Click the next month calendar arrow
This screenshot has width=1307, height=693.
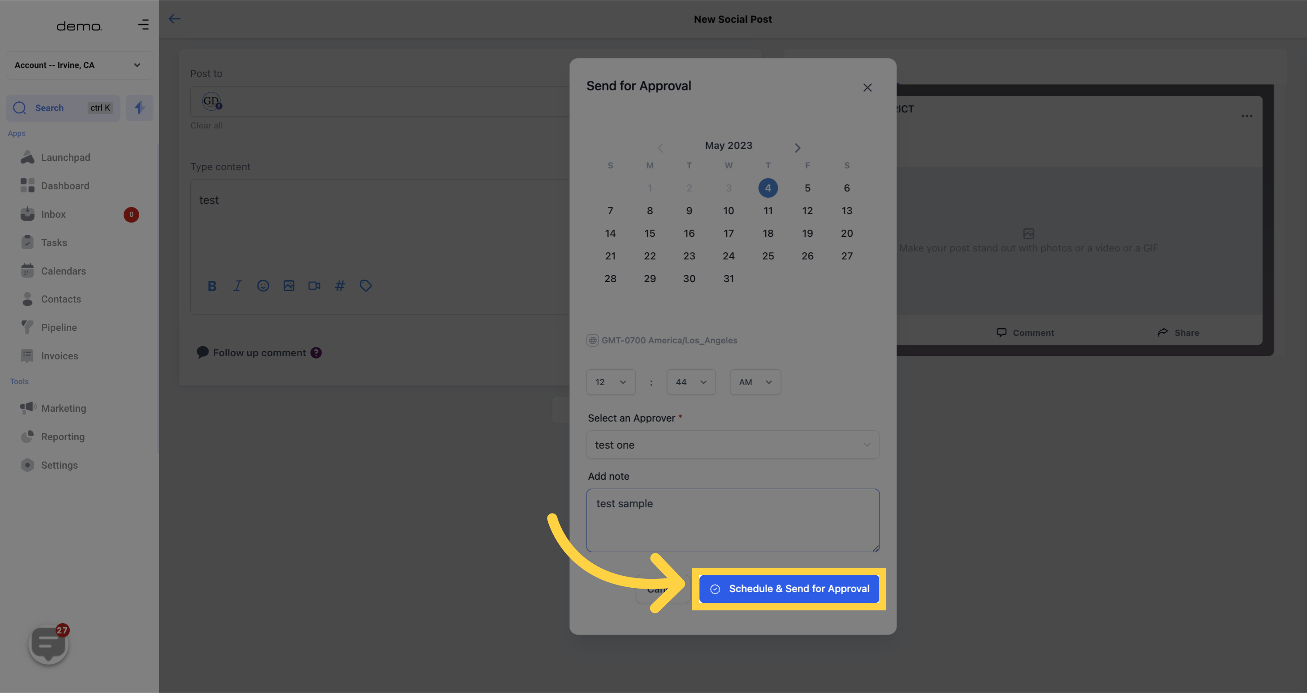point(796,147)
